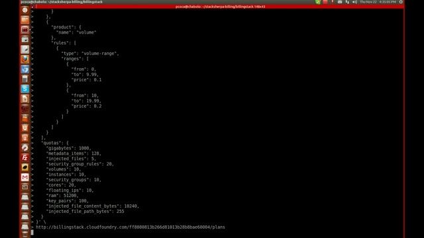Open the System Settings gear icon in the launcher

tap(25, 147)
